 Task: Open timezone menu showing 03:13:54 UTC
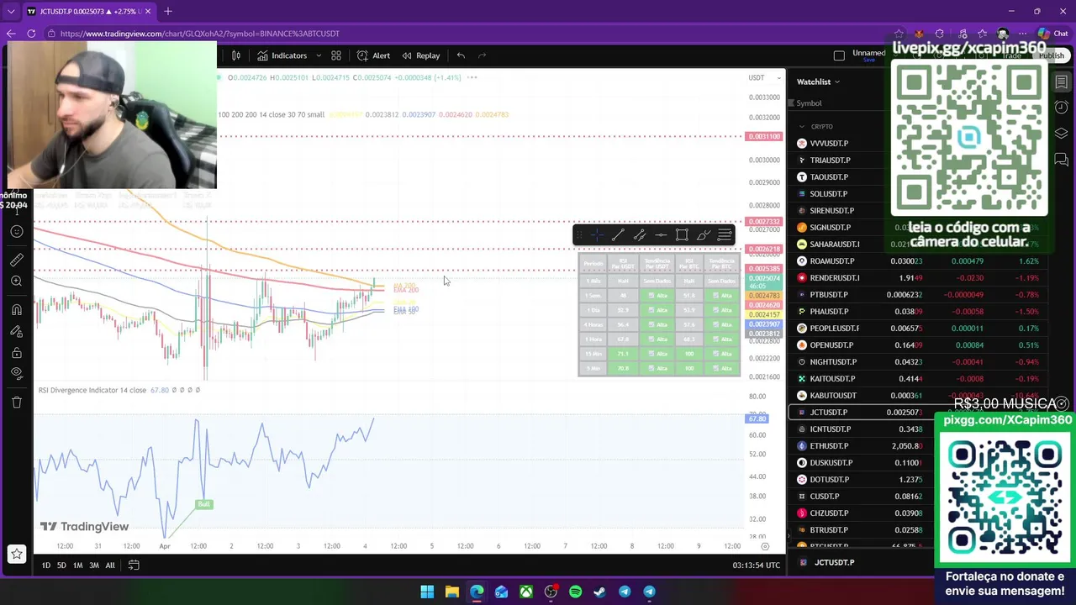(756, 566)
